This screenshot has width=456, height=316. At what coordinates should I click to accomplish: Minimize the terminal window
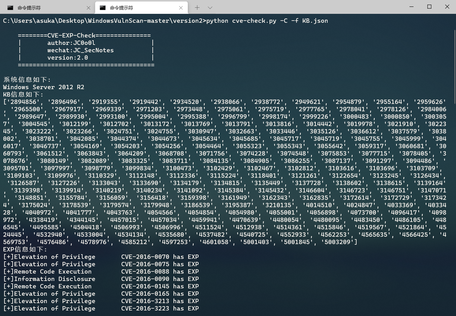tap(411, 6)
